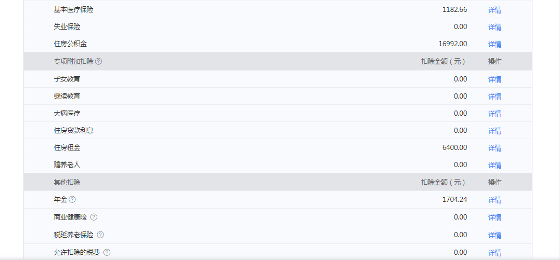Click help icon beside 商业健康险
The height and width of the screenshot is (260, 560).
coord(94,217)
